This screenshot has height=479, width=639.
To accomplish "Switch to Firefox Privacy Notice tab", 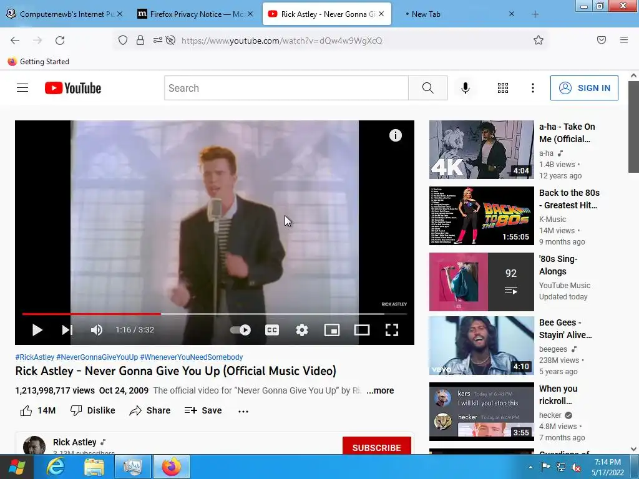I will pos(194,14).
